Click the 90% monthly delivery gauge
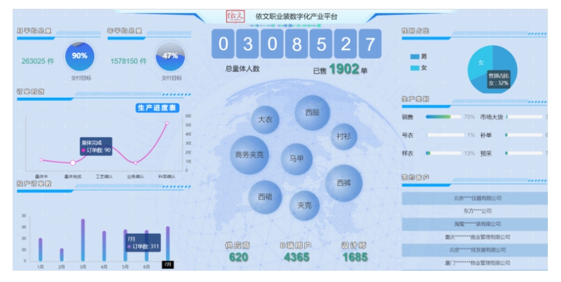This screenshot has height=282, width=561. 80,56
